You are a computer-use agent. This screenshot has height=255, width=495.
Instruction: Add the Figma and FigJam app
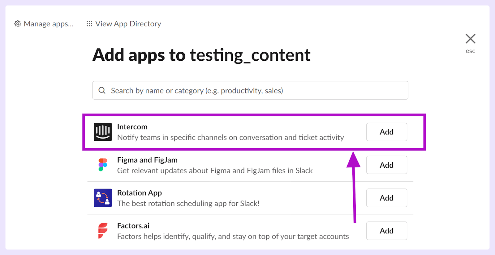[387, 165]
